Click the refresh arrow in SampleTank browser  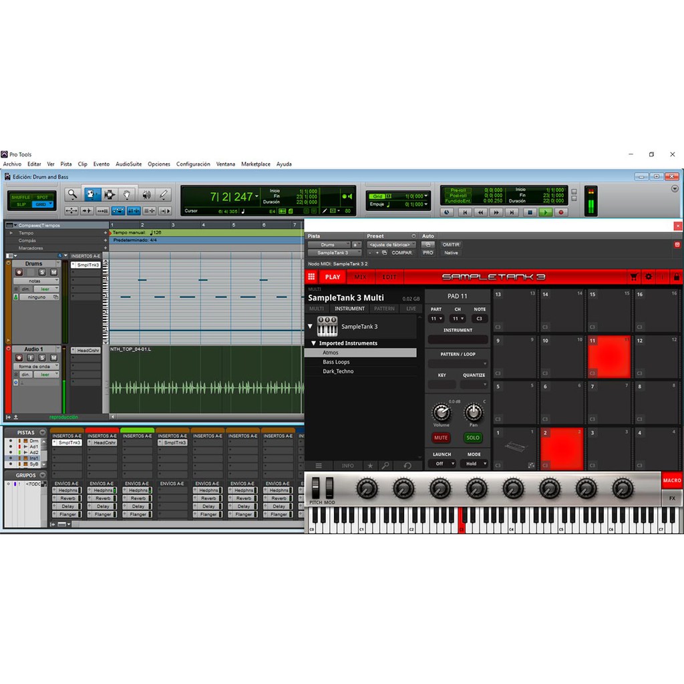[x=407, y=466]
